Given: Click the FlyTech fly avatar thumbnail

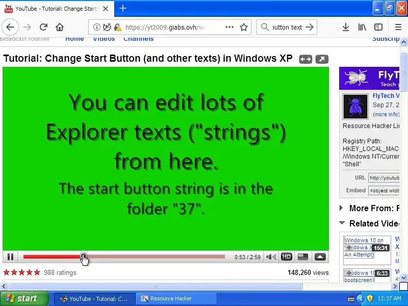Looking at the screenshot, I should tap(355, 106).
